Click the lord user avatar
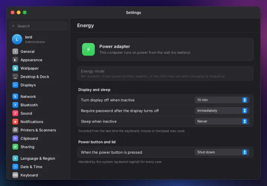267x186 pixels. click(17, 39)
